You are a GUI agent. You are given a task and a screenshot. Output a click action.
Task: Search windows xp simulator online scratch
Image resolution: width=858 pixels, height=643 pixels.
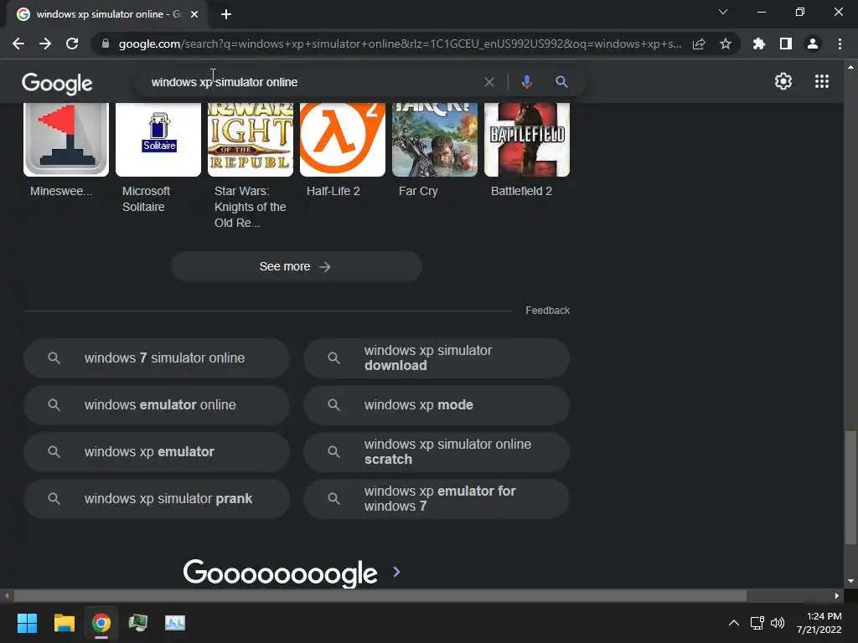point(437,452)
